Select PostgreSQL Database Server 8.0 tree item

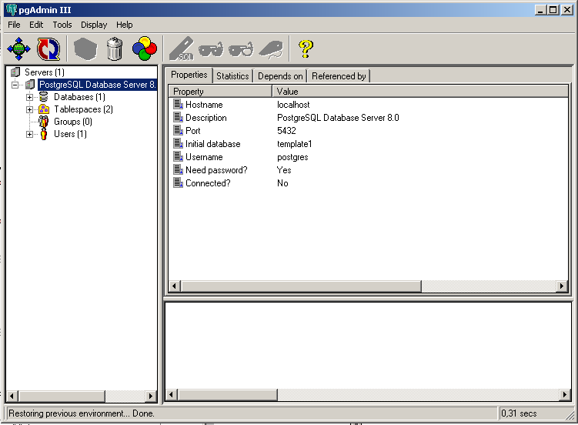point(97,85)
